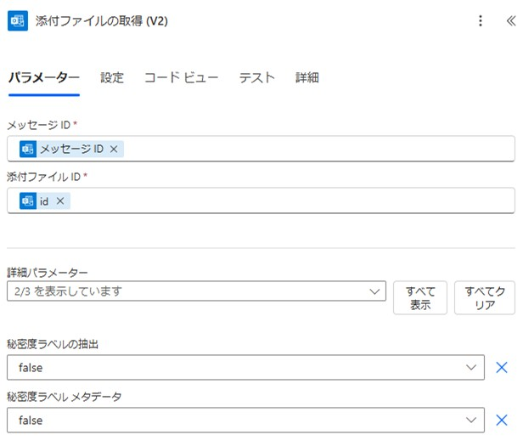Click the Outlook icon in the action header

coord(18,20)
